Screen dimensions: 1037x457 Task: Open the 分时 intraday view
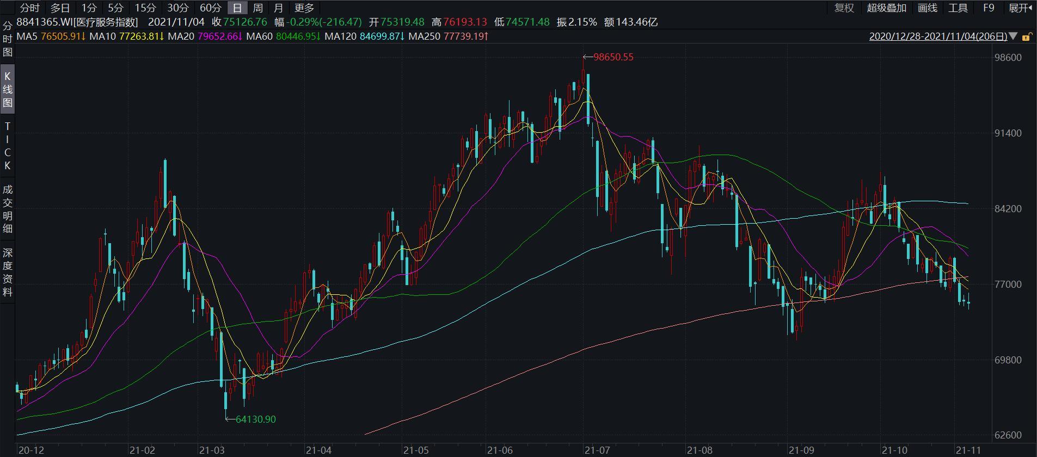[29, 8]
